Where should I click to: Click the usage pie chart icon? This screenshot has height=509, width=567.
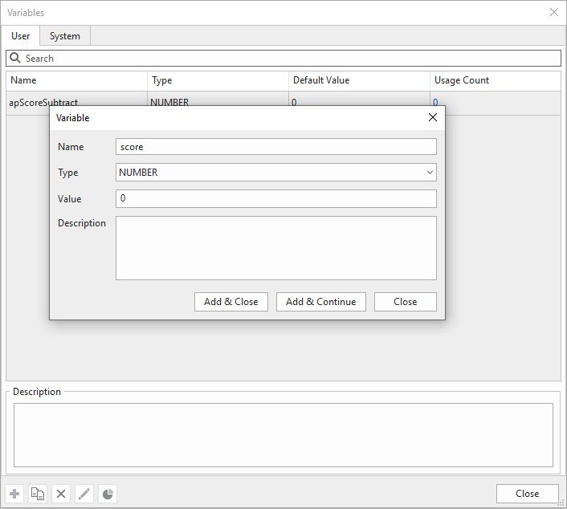click(108, 494)
